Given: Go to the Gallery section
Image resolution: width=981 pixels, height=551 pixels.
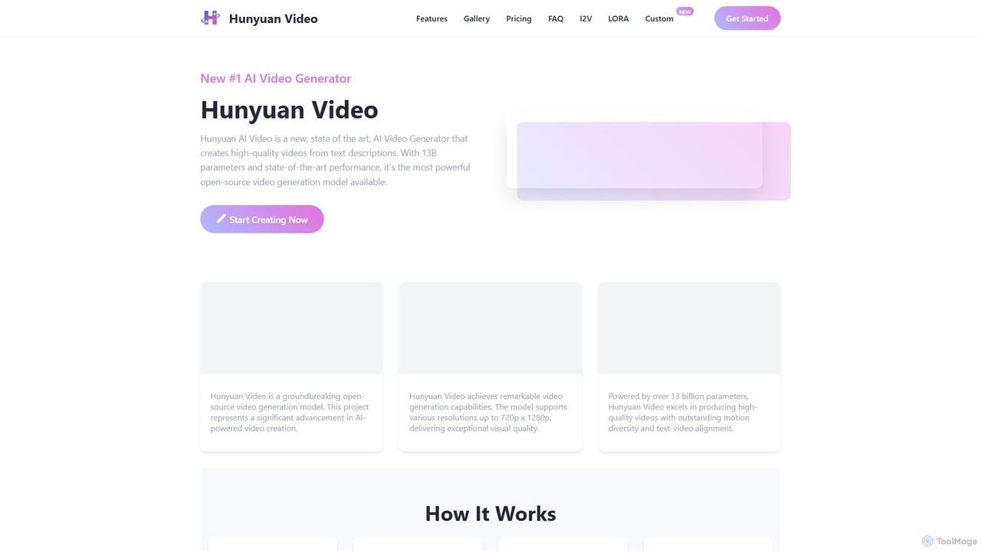Looking at the screenshot, I should click(x=476, y=18).
